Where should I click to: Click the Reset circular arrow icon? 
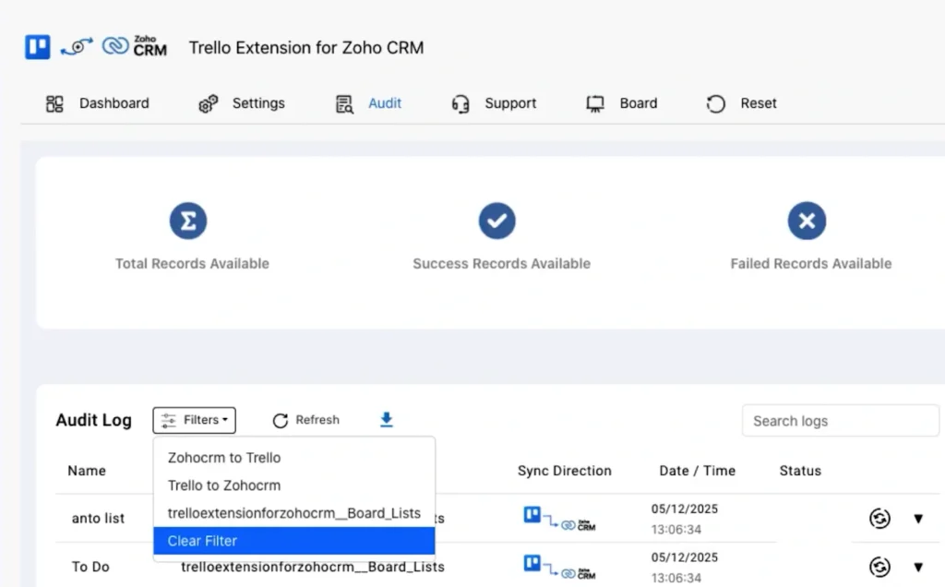point(715,103)
